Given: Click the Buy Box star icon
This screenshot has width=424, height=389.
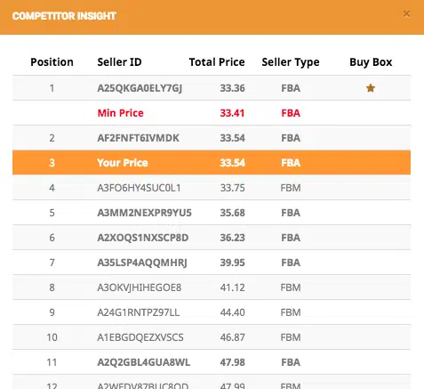Looking at the screenshot, I should click(371, 88).
